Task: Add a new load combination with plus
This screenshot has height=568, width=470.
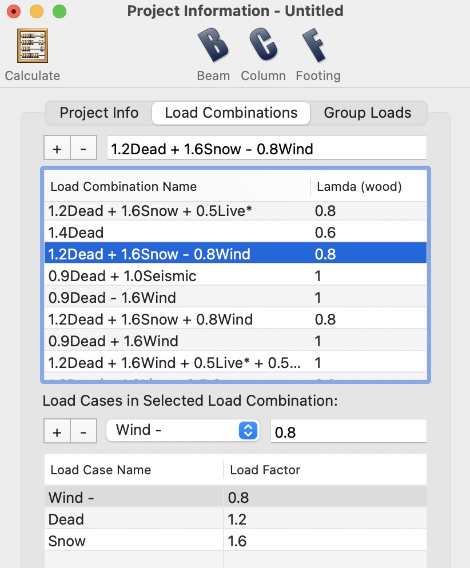Action: (x=57, y=149)
